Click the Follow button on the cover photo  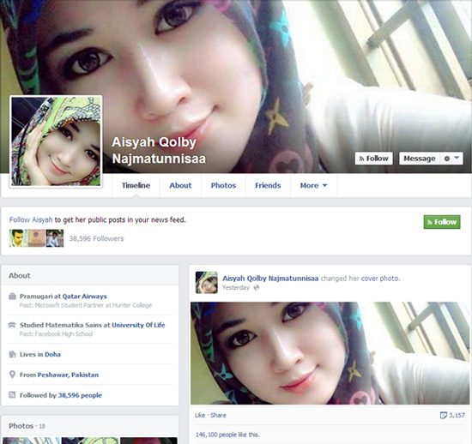point(374,159)
